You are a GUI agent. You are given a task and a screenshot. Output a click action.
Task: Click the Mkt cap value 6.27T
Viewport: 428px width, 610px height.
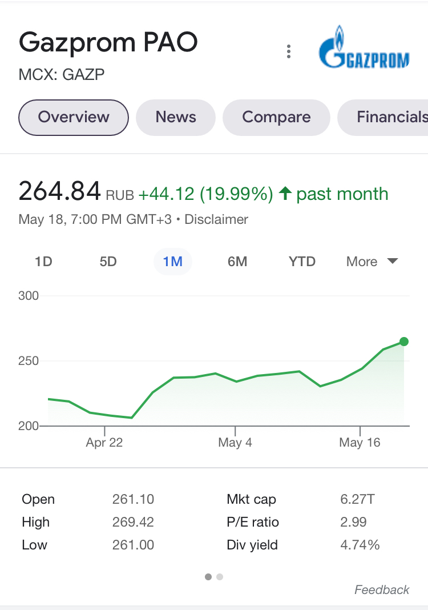point(357,499)
